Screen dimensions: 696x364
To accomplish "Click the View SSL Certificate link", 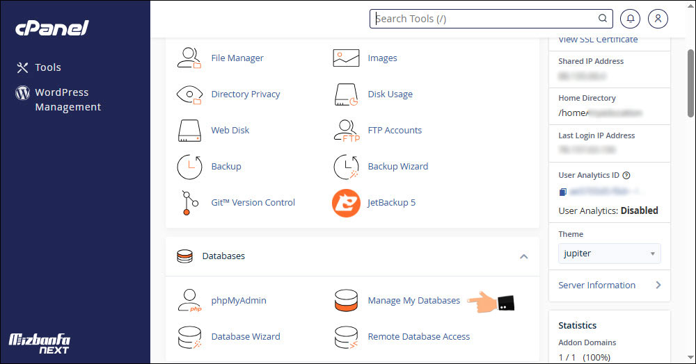I will click(x=598, y=40).
